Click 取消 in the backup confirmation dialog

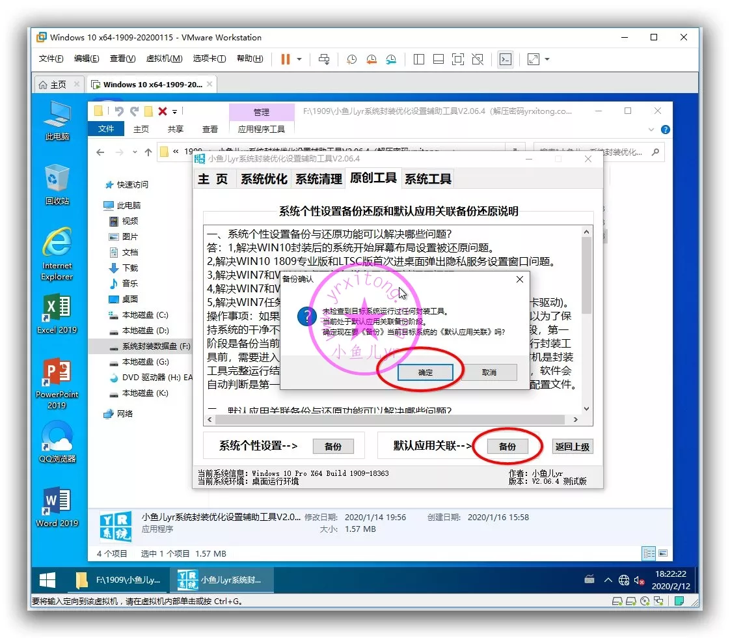(489, 372)
